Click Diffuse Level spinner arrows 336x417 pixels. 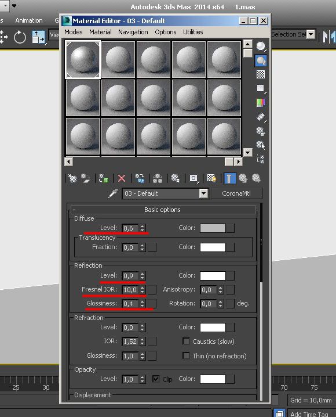[x=143, y=228]
